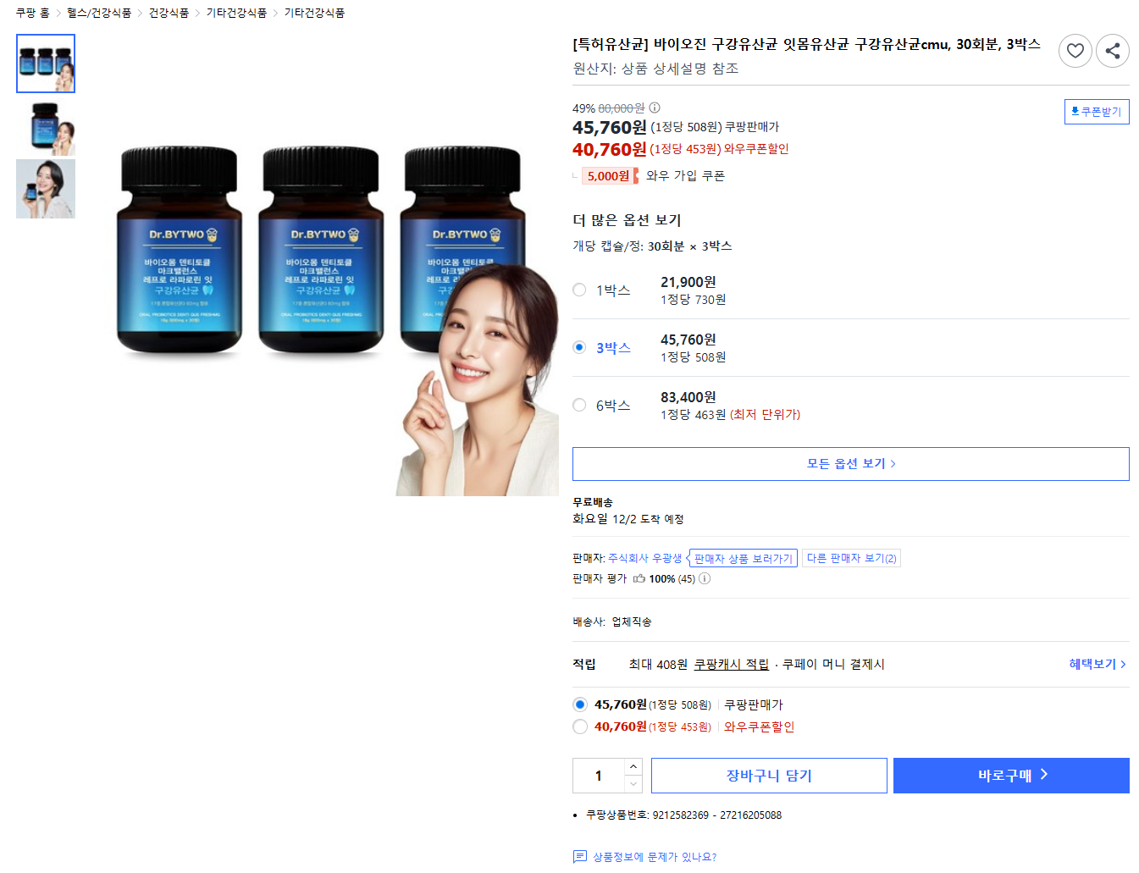Click the report product info icon
The width and height of the screenshot is (1139, 873).
580,857
